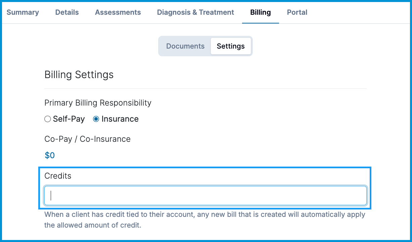Viewport: 412px width, 242px height.
Task: Click the Credits field label
Action: pos(58,176)
